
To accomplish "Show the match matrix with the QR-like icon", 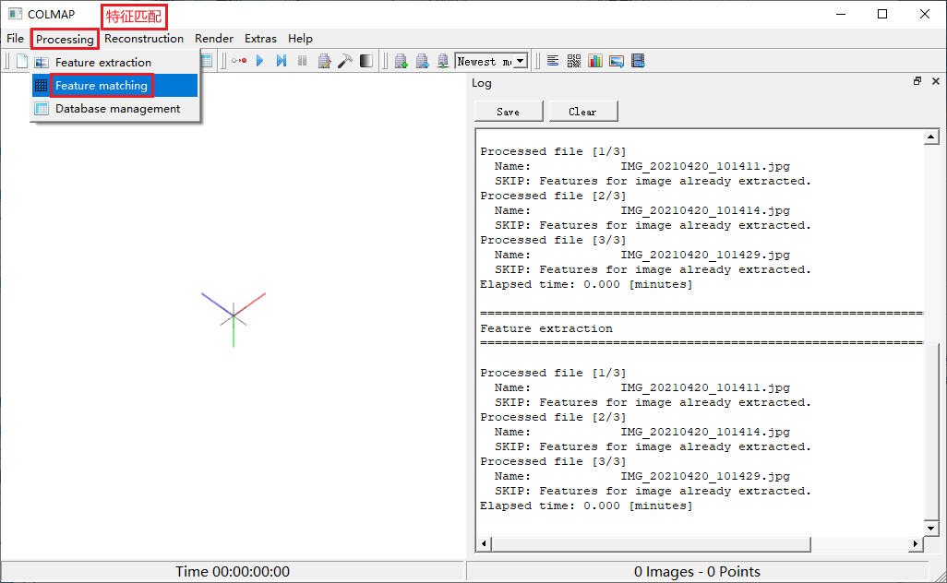I will [574, 61].
